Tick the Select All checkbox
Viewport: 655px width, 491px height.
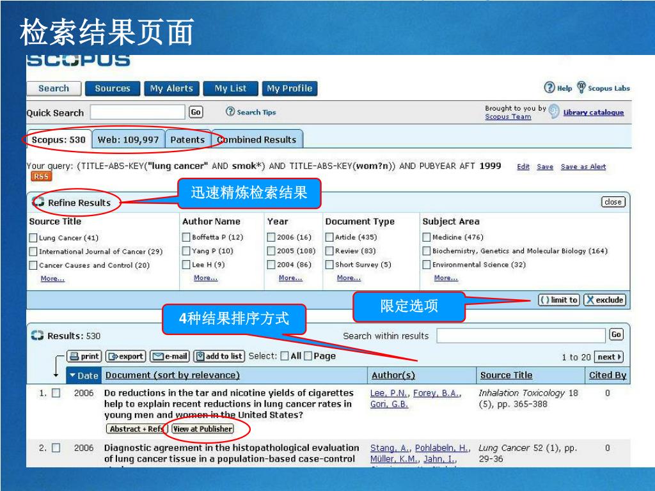(285, 355)
